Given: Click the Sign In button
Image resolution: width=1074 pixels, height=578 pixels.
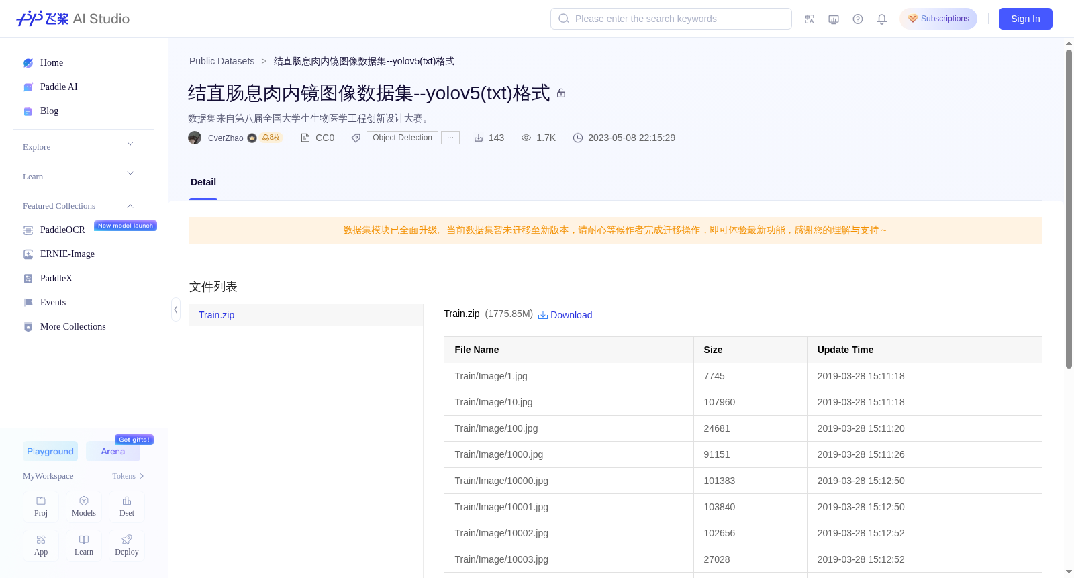Looking at the screenshot, I should pos(1026,19).
